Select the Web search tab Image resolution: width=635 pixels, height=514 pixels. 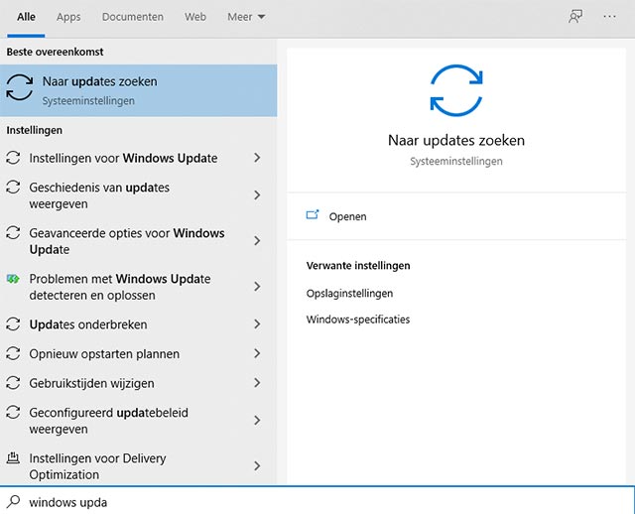(x=195, y=17)
